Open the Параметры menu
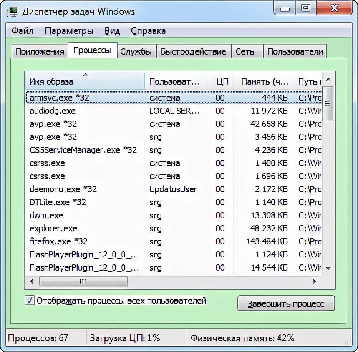 69,31
